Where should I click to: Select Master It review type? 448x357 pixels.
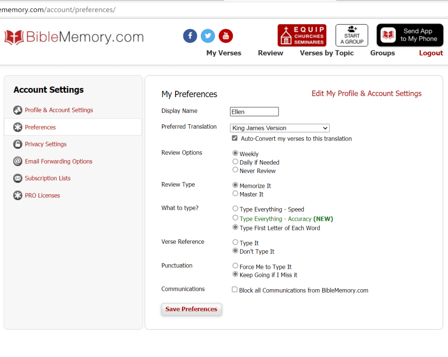[235, 194]
